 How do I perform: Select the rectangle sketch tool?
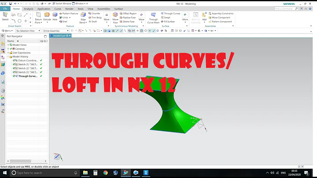[x=19, y=15]
